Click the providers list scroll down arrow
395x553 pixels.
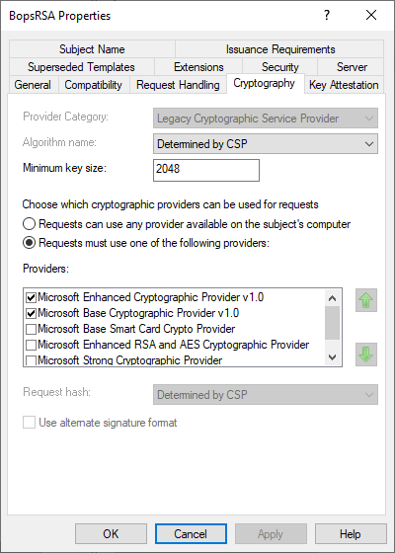point(332,356)
